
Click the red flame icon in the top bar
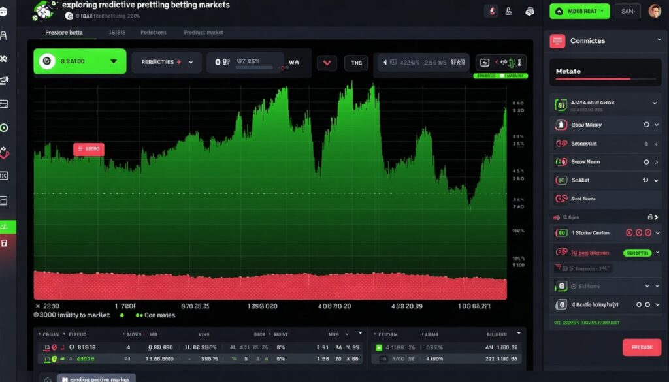click(491, 11)
